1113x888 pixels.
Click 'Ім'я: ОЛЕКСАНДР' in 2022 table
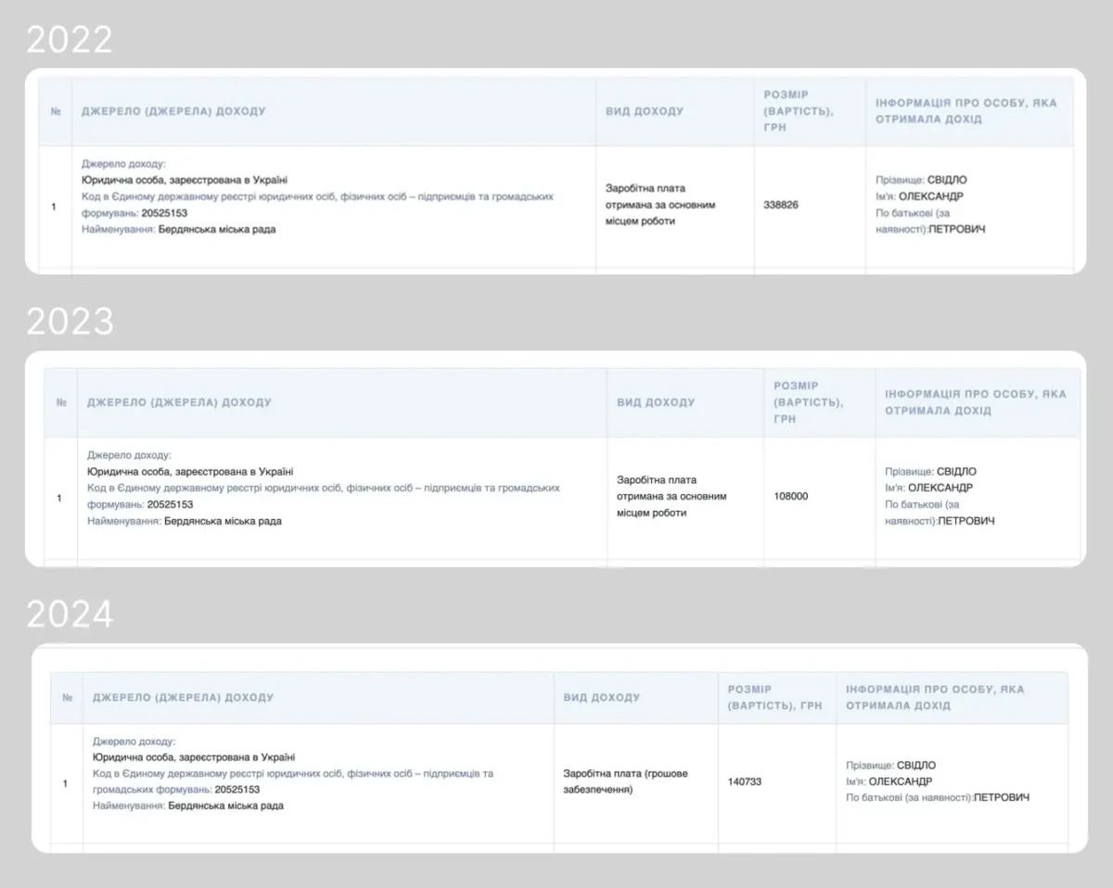click(x=919, y=197)
